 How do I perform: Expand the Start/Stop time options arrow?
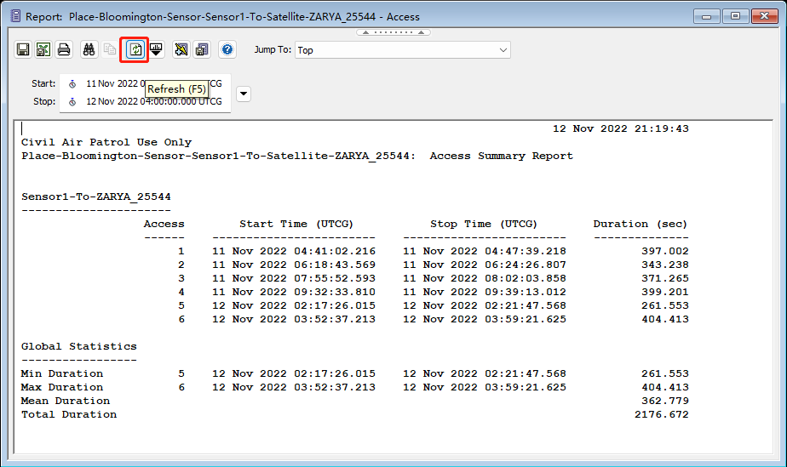pyautogui.click(x=244, y=94)
